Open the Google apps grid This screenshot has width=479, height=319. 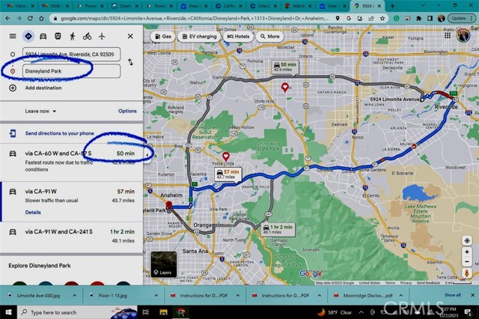(x=448, y=35)
